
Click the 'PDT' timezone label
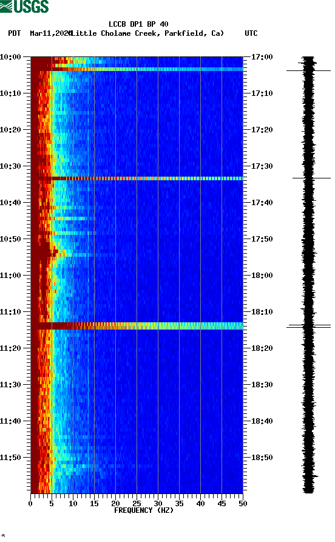[x=14, y=33]
